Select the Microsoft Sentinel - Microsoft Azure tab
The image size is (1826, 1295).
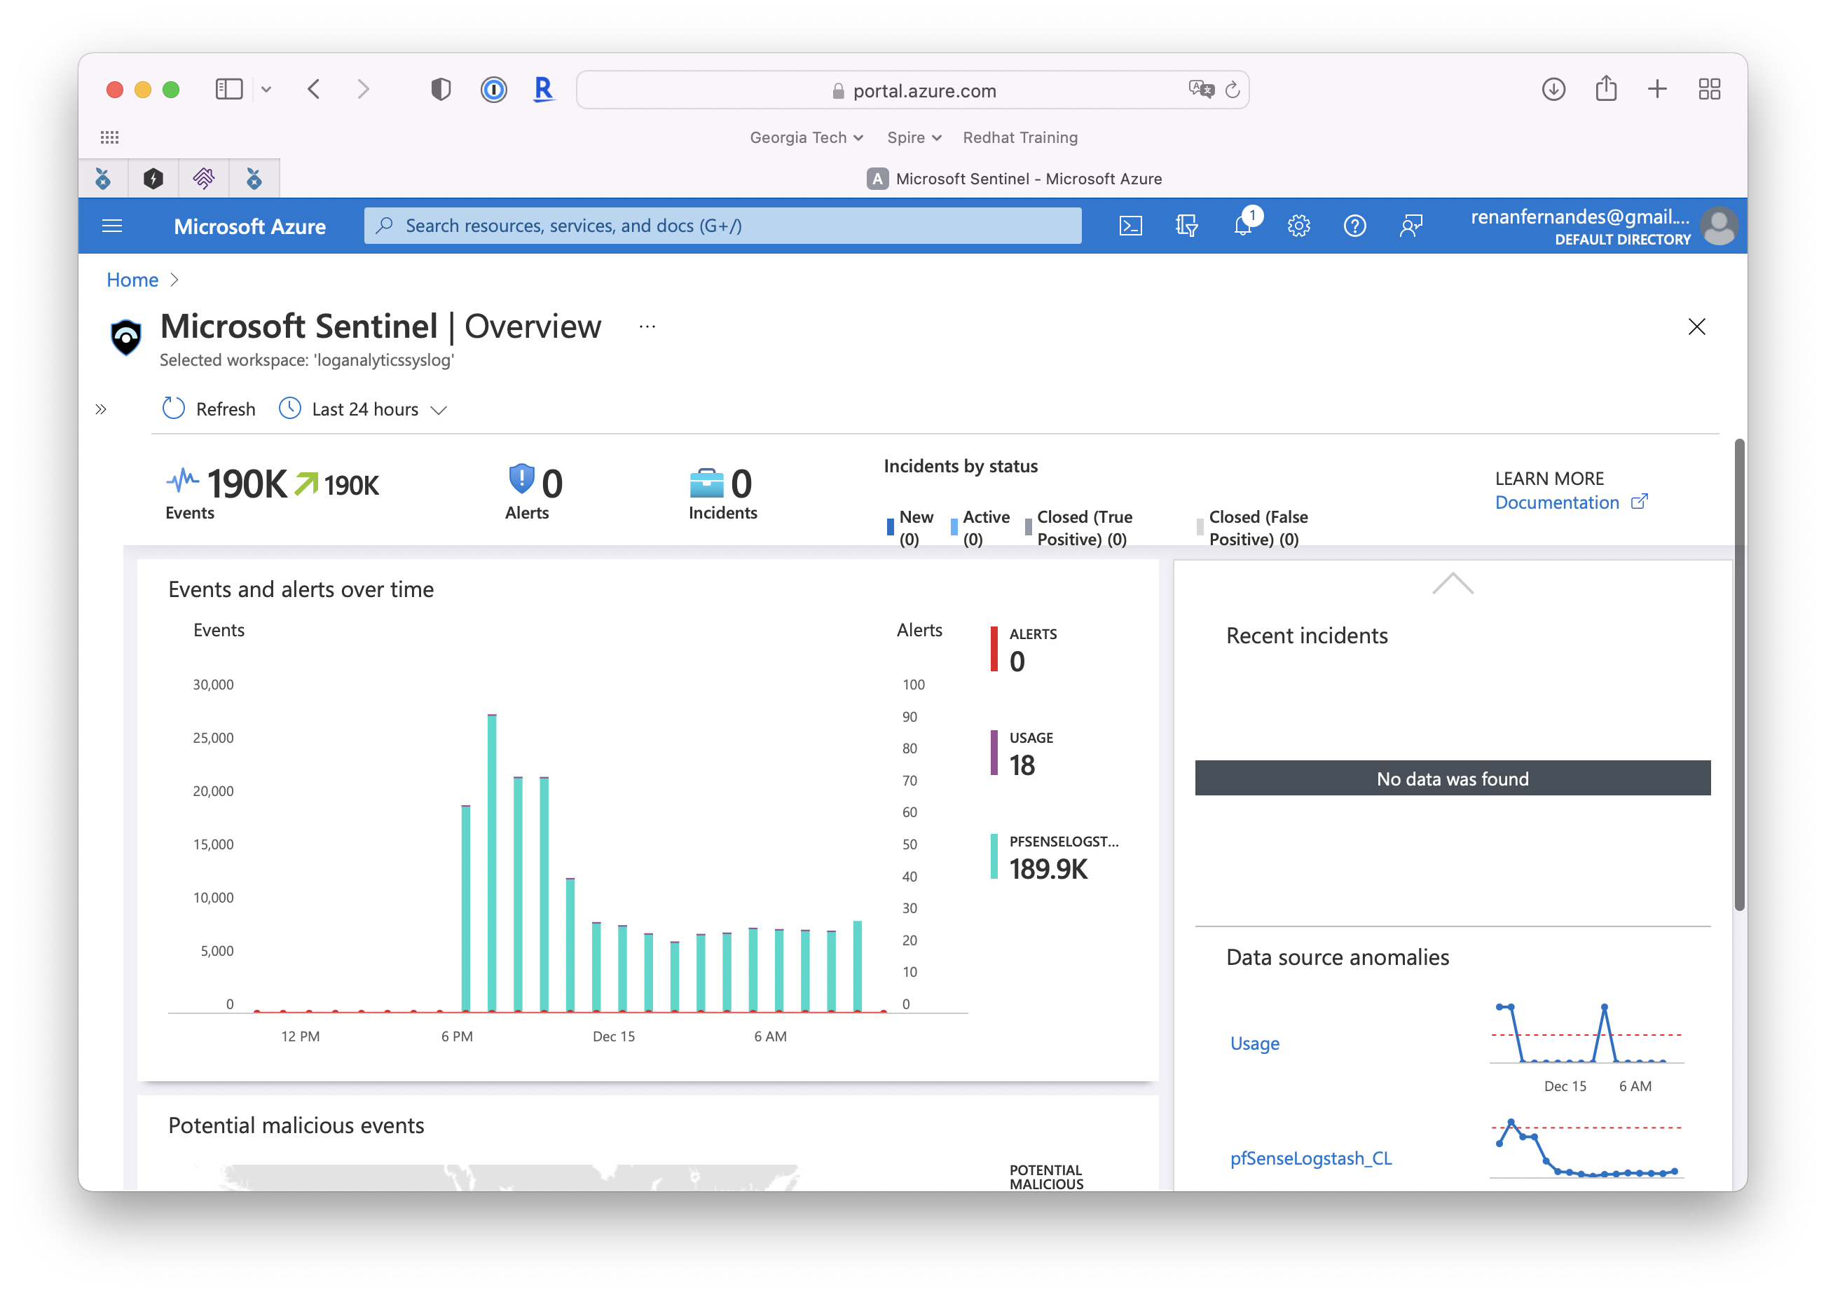(1013, 179)
